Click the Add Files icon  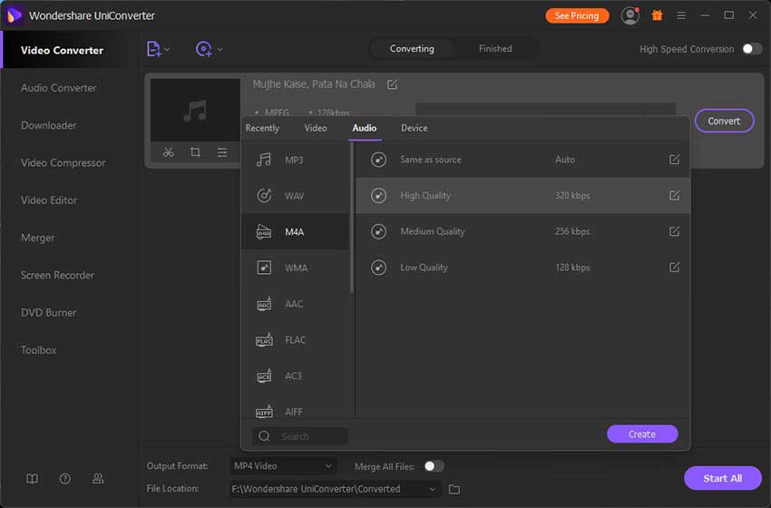[x=153, y=49]
